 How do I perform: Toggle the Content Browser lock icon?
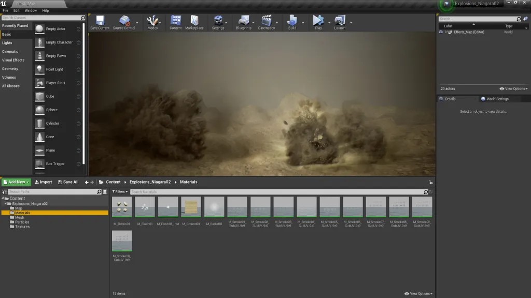(430, 182)
